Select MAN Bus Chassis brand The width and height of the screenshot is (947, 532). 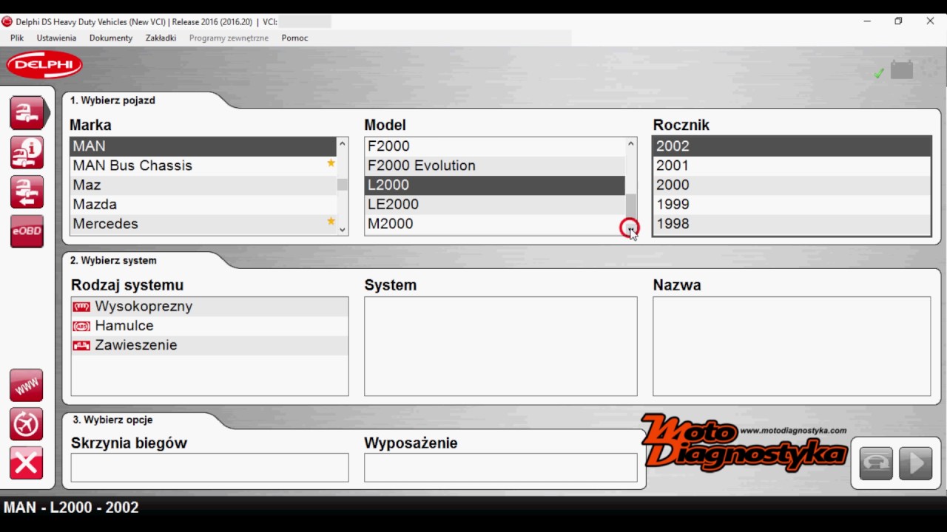point(203,166)
